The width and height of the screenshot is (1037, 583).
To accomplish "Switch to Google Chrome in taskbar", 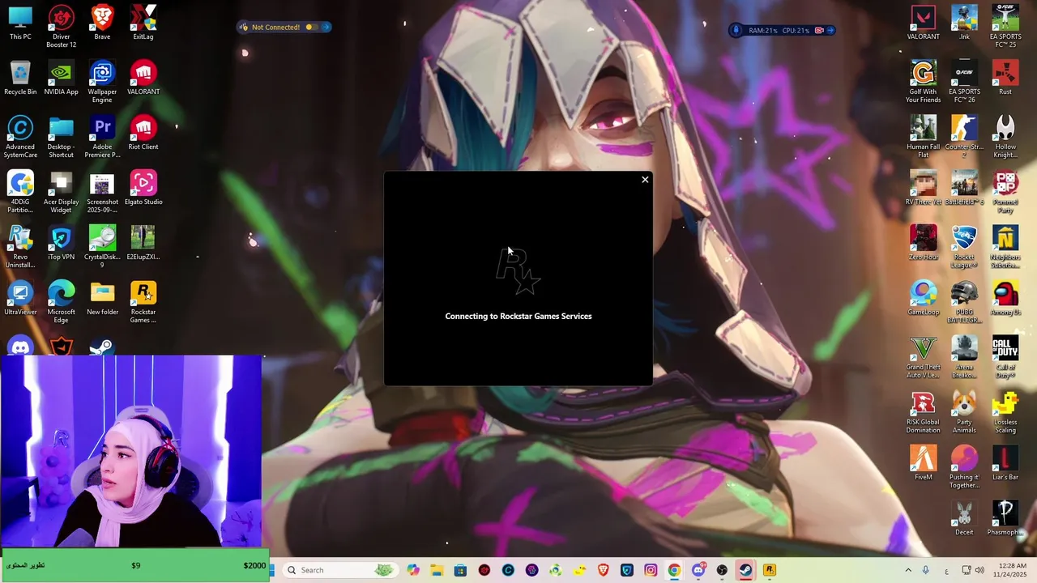I will (674, 570).
